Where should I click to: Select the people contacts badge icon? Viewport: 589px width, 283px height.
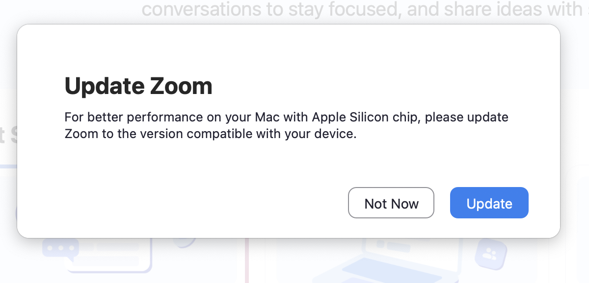coord(490,254)
